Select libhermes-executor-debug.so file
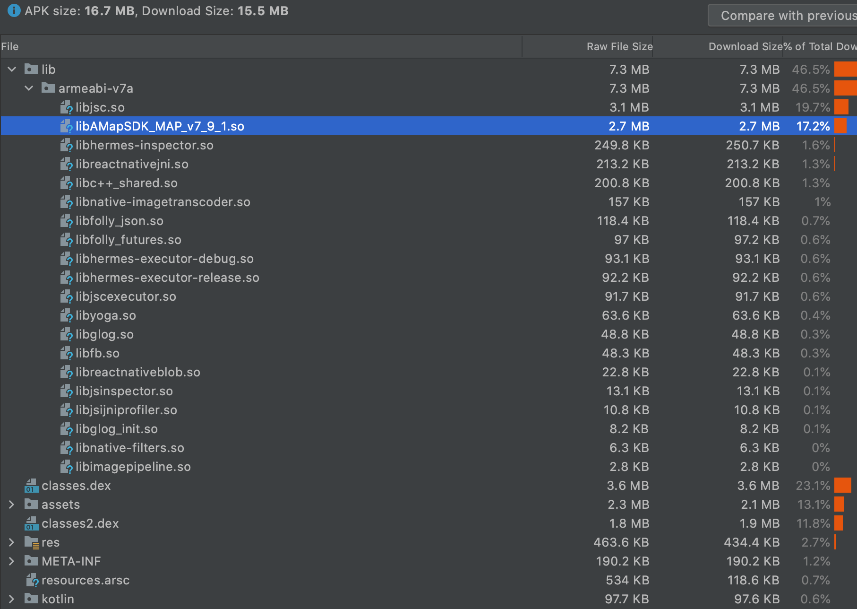The height and width of the screenshot is (609, 857). 428,259
